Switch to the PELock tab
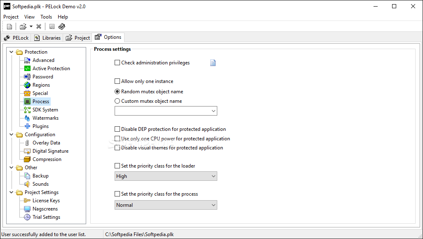Screen dimensions: 423x239 16,38
